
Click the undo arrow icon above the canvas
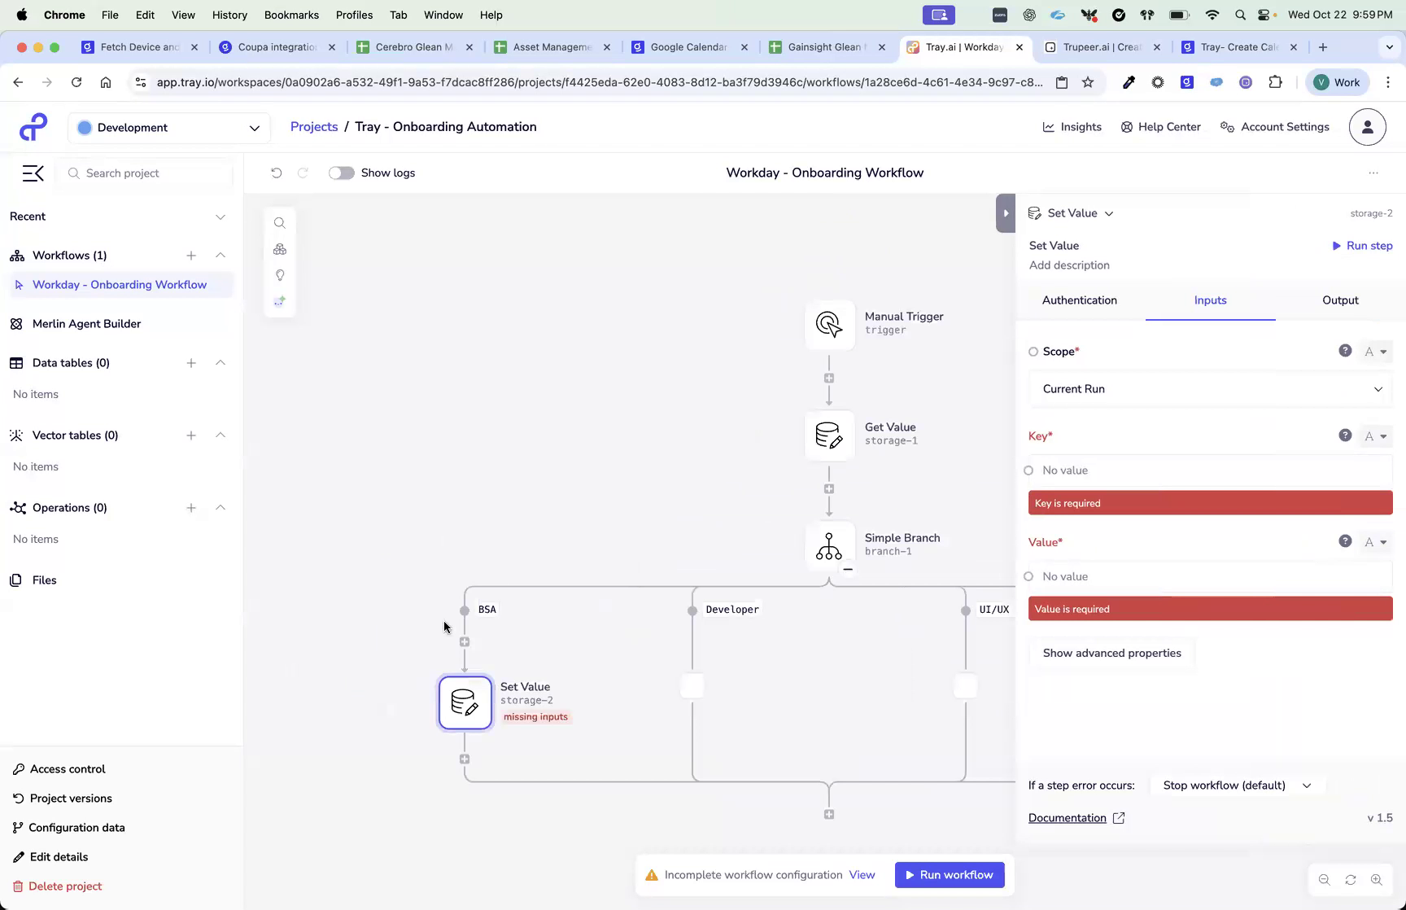coord(277,173)
